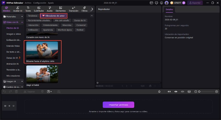Screen dimensions: 221x120
Task: Show more toolbar tabs with the right chevron
Action: (x=92, y=9)
